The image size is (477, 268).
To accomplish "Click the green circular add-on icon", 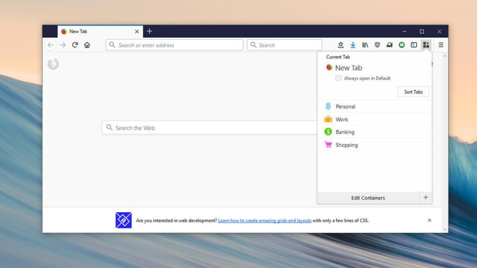I will (x=402, y=45).
